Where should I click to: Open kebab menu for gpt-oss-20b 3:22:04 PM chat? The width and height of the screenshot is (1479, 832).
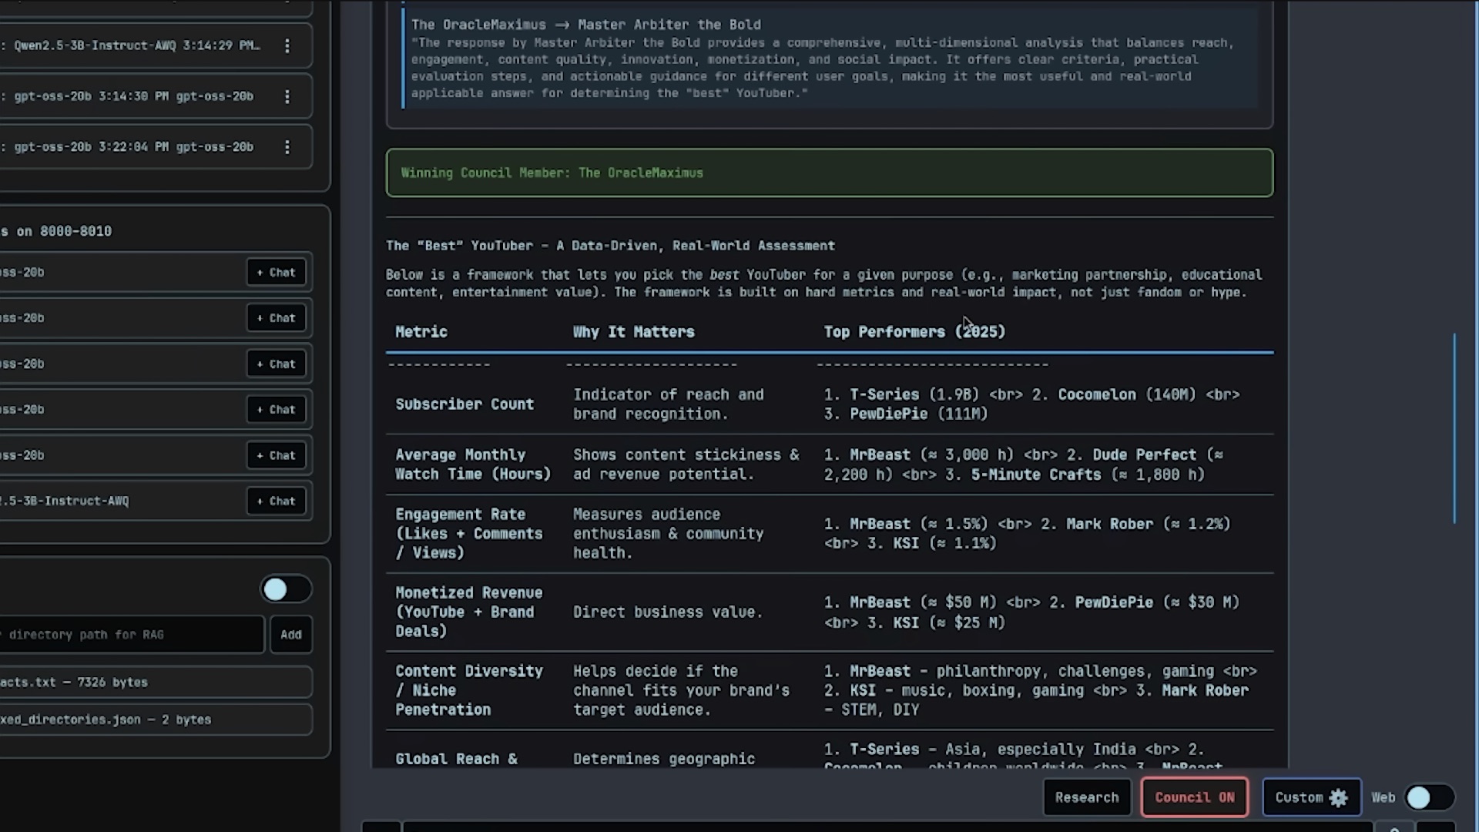point(287,147)
